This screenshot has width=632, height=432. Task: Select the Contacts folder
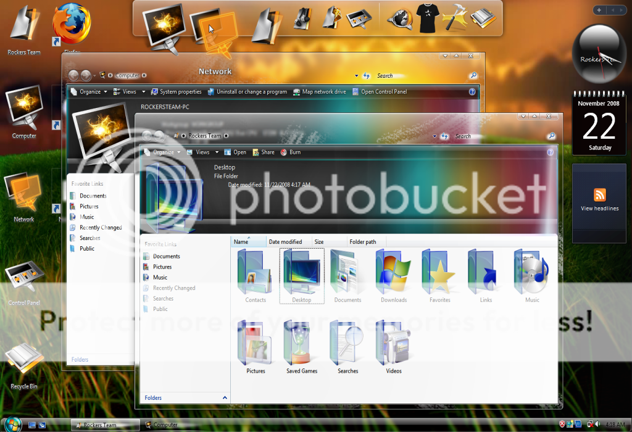256,276
